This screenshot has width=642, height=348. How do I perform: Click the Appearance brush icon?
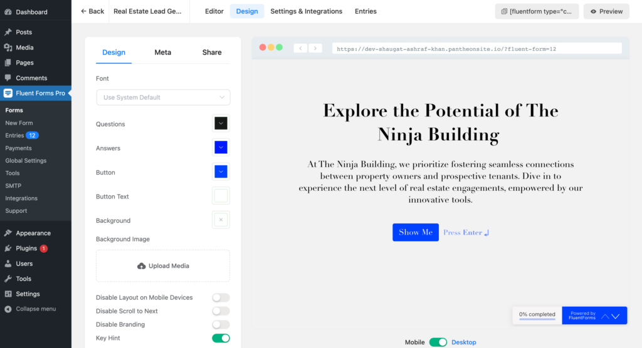[x=8, y=233]
